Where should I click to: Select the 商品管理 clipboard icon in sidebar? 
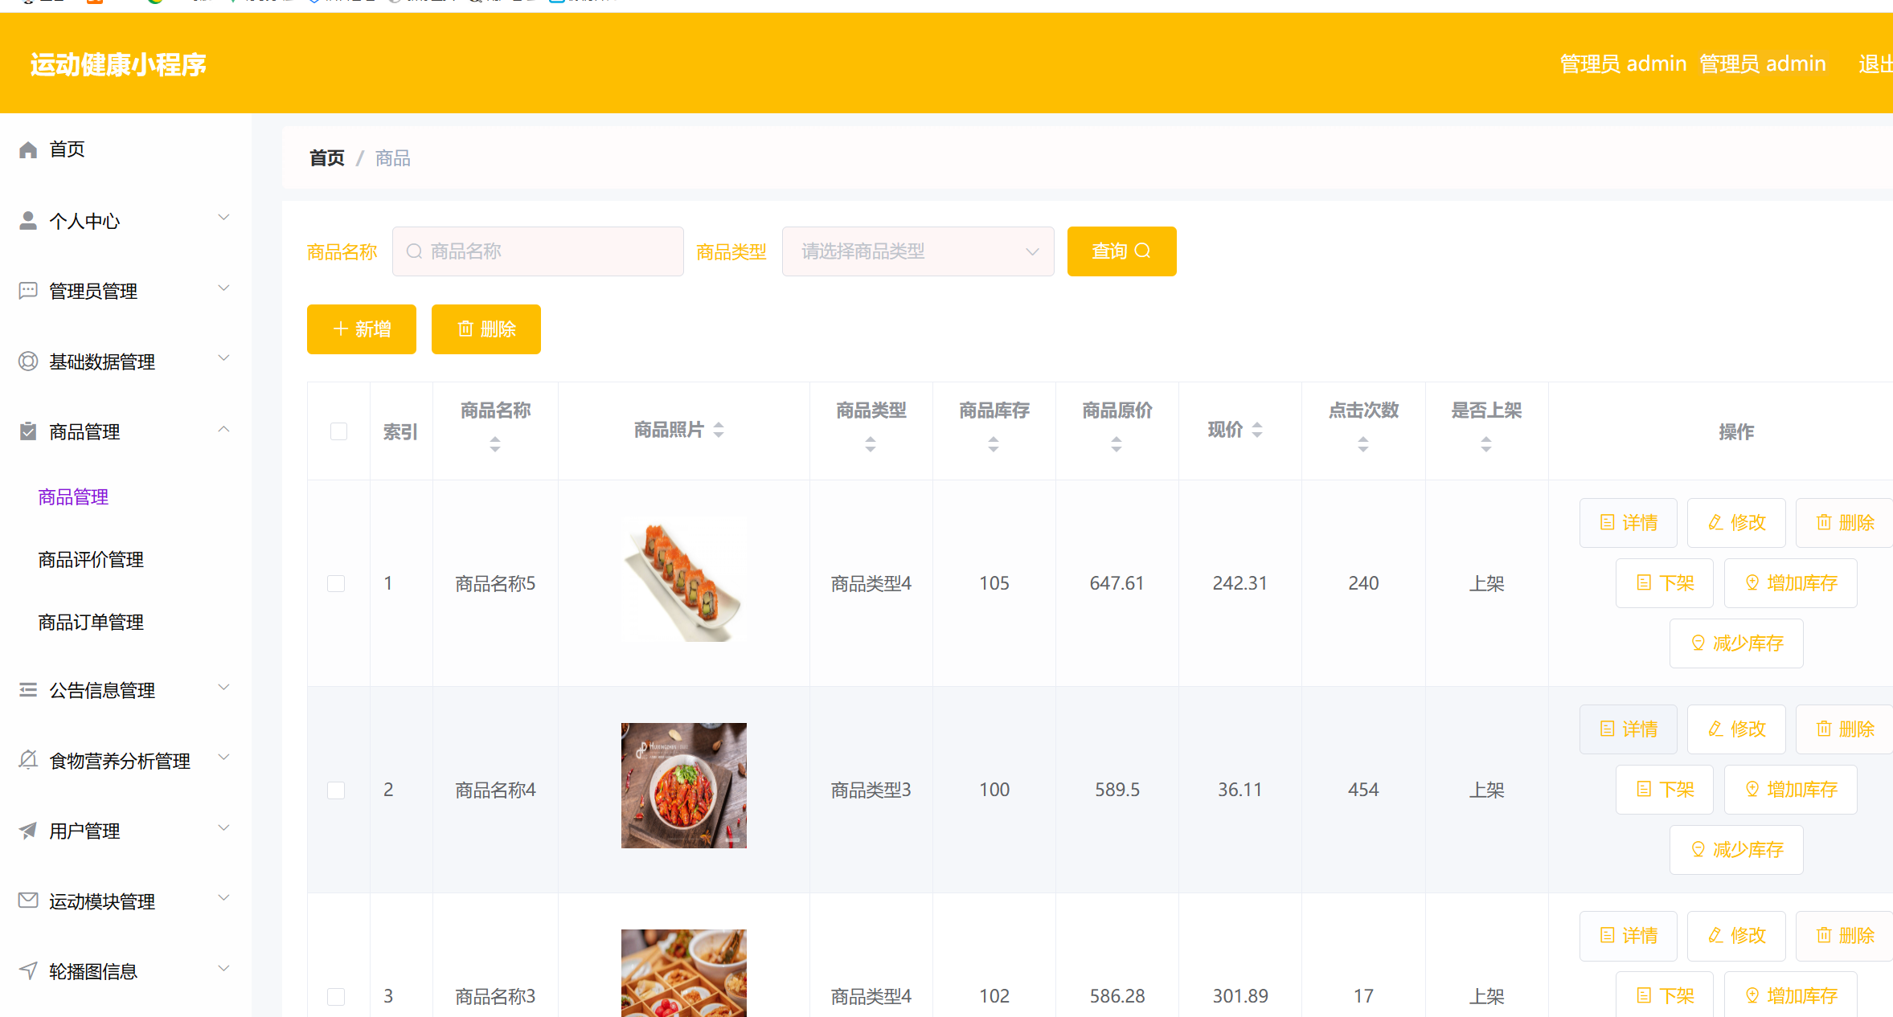click(x=27, y=431)
